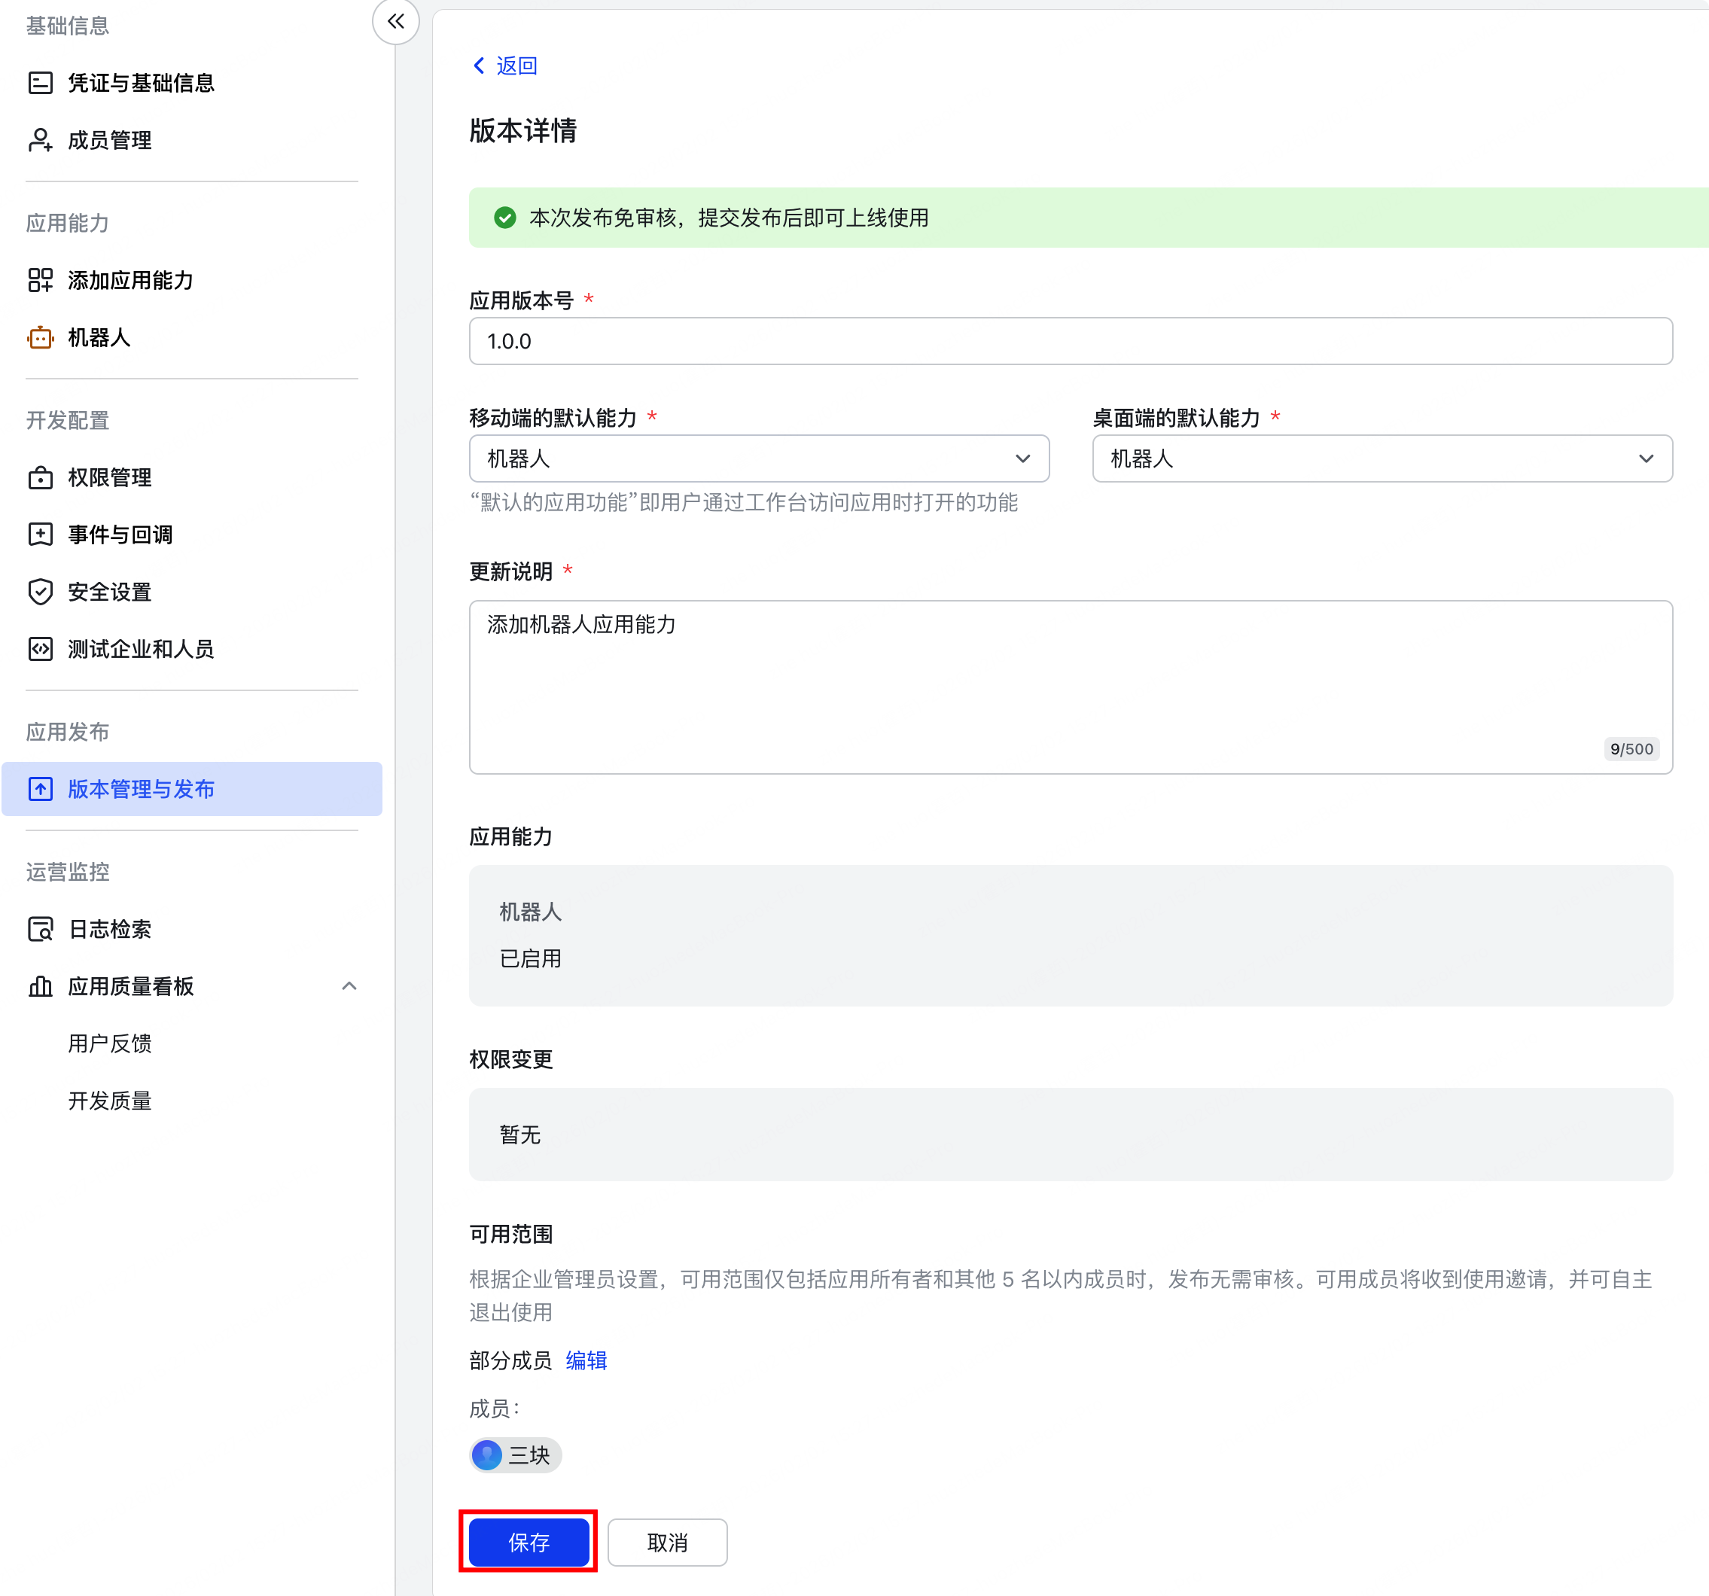The height and width of the screenshot is (1596, 1709).
Task: Collapse the sidebar with double-chevron icon
Action: click(x=395, y=22)
